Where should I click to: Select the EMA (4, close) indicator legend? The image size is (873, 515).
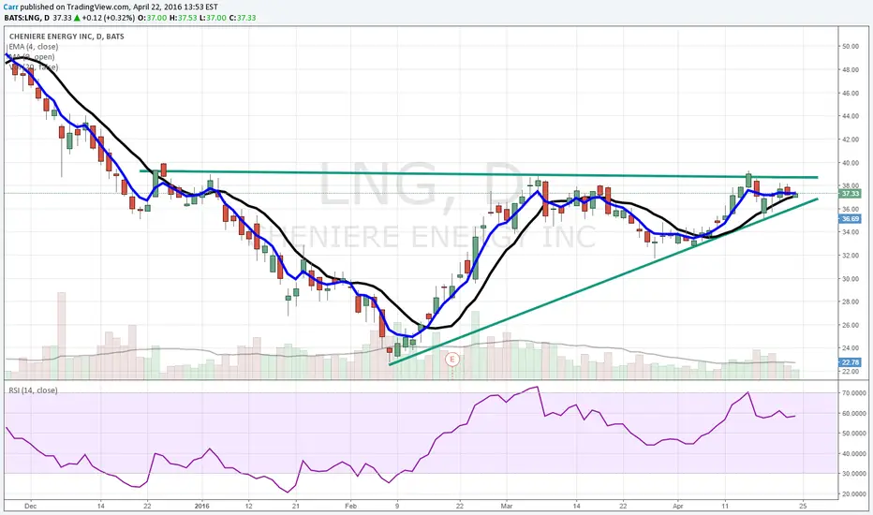[x=34, y=47]
